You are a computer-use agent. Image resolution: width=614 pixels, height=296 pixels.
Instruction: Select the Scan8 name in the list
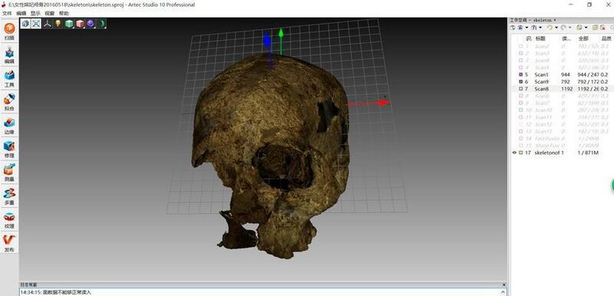point(542,89)
